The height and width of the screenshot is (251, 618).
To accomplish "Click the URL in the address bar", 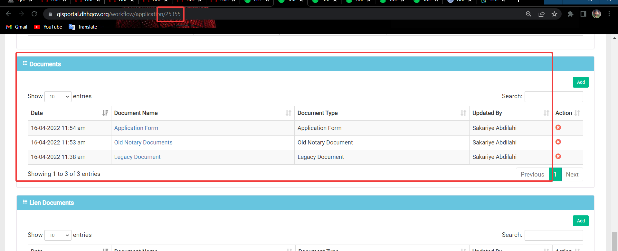I will tap(119, 14).
